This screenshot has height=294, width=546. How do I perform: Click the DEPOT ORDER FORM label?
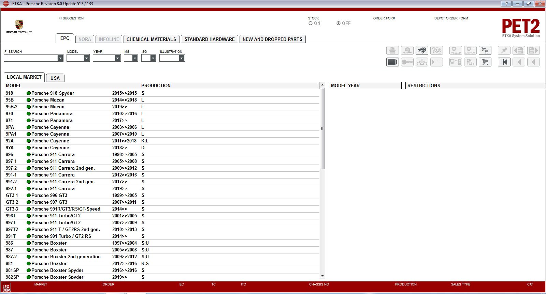[x=451, y=18]
